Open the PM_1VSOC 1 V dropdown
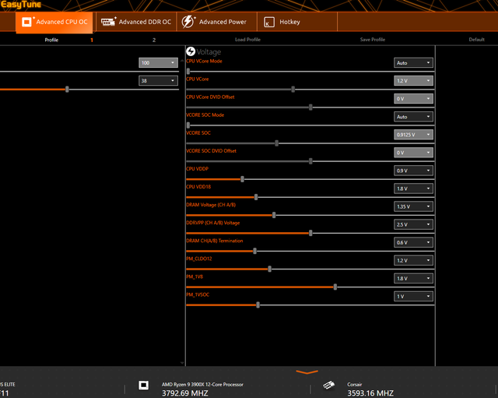The height and width of the screenshot is (398, 498). click(x=413, y=296)
